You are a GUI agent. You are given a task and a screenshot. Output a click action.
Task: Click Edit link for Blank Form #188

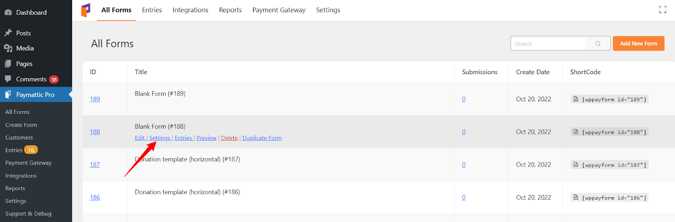coord(140,138)
